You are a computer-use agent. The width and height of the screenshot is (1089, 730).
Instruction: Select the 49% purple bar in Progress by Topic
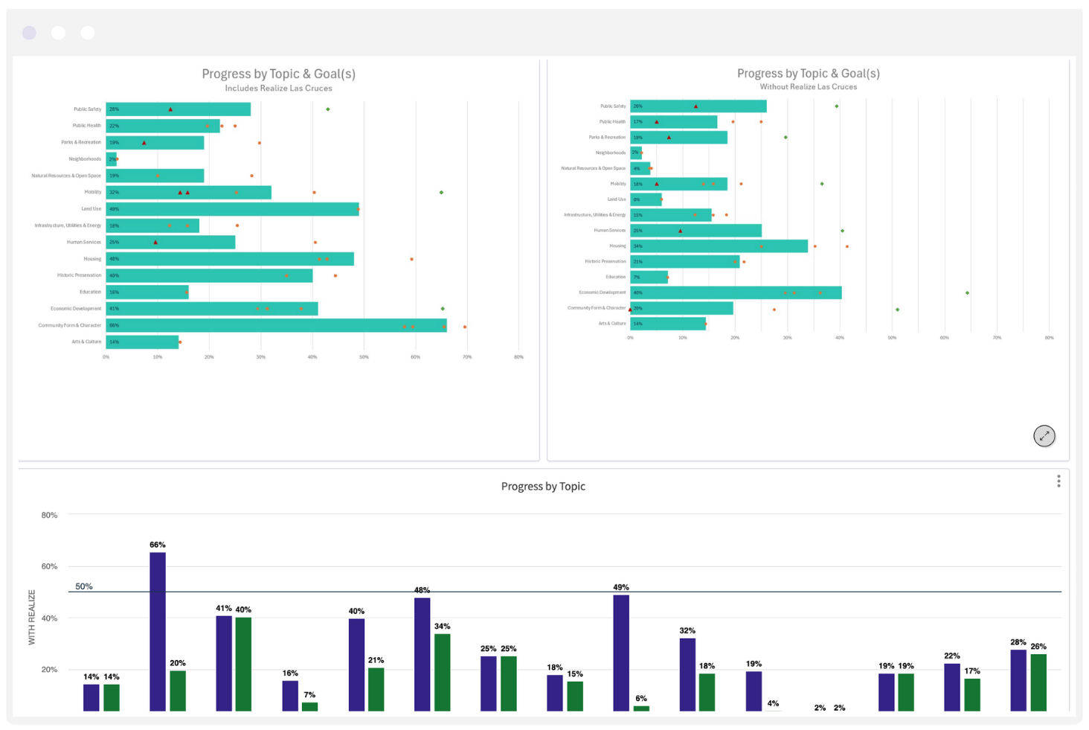(x=621, y=653)
